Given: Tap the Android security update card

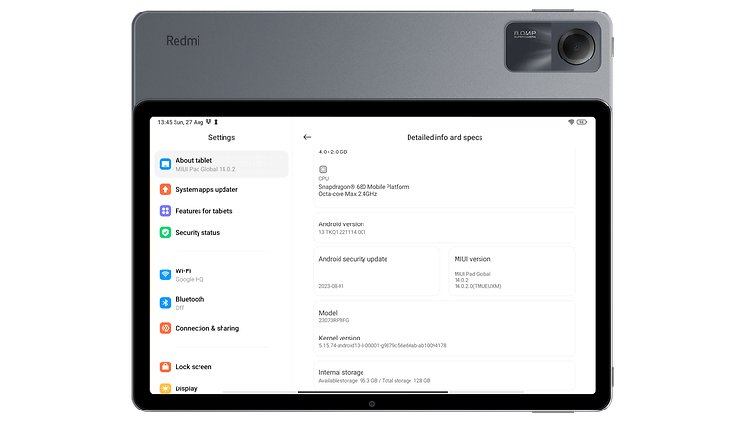Looking at the screenshot, I should pyautogui.click(x=376, y=271).
